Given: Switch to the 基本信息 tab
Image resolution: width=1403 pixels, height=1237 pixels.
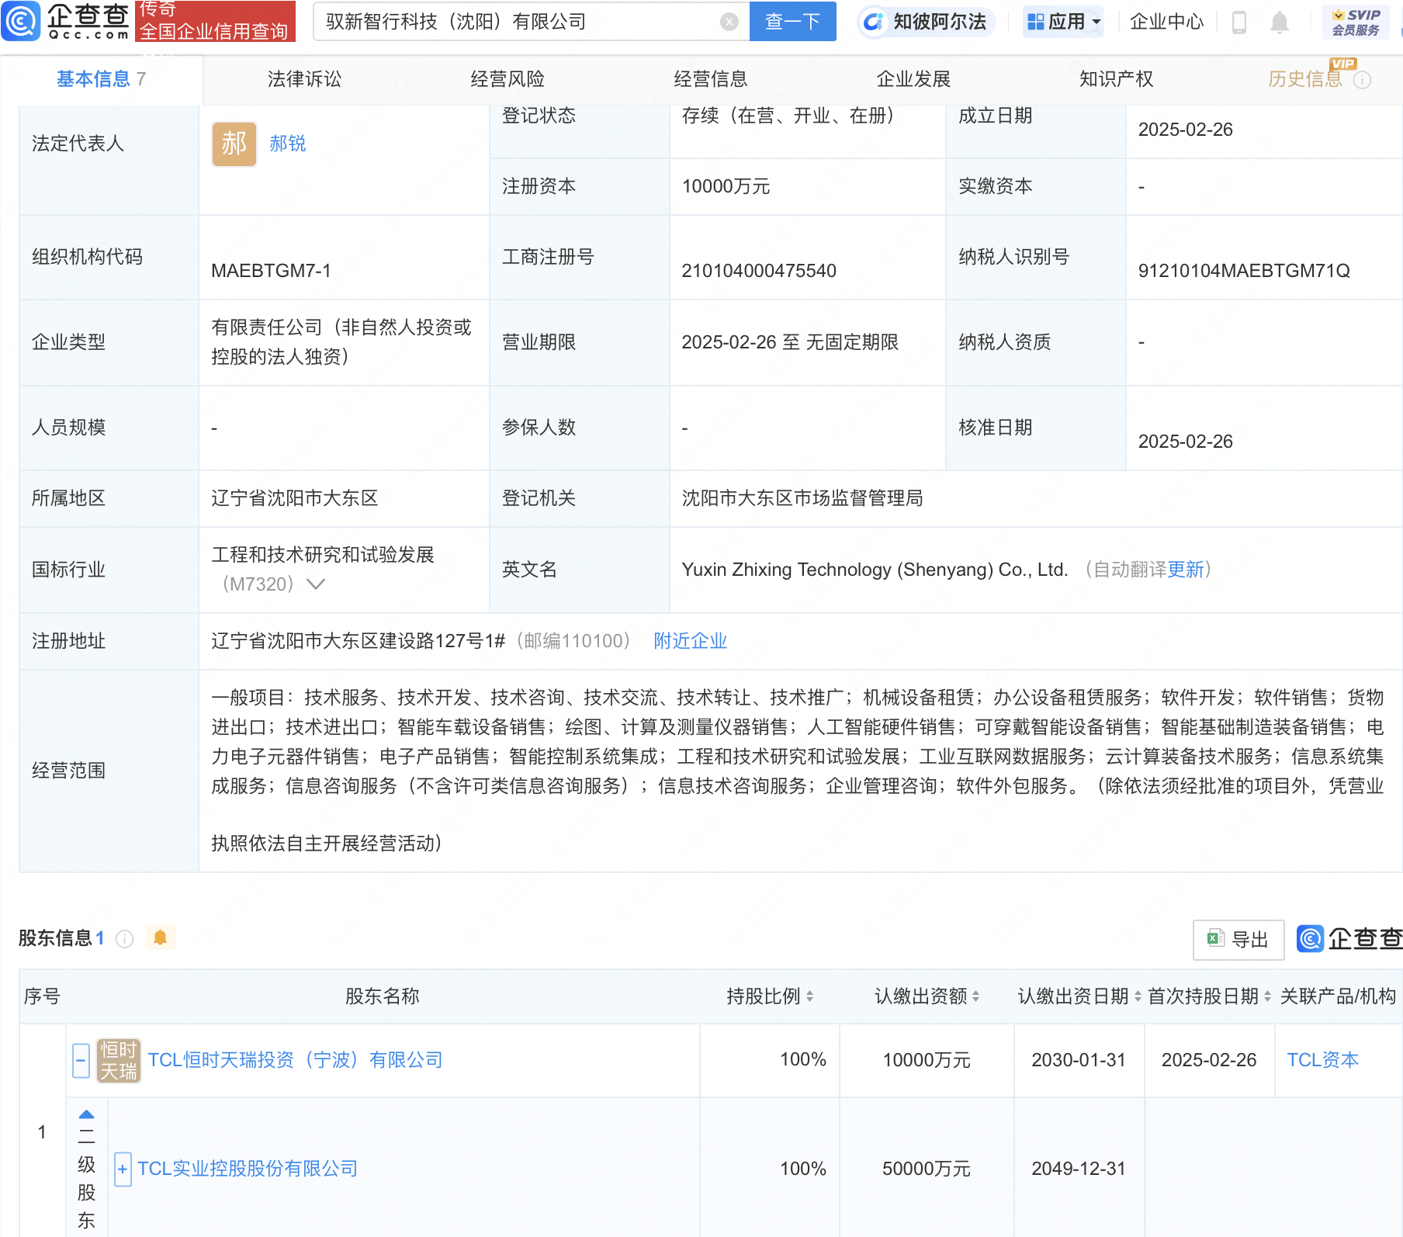Looking at the screenshot, I should point(101,79).
